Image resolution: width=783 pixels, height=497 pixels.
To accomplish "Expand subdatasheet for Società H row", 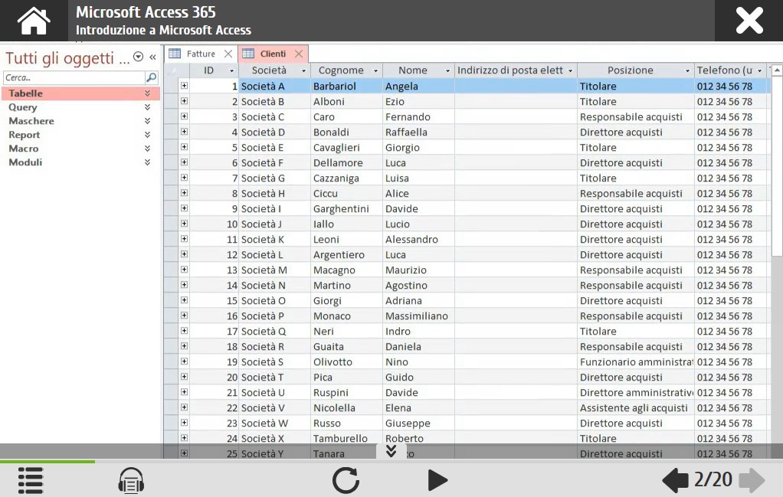I will click(x=185, y=193).
